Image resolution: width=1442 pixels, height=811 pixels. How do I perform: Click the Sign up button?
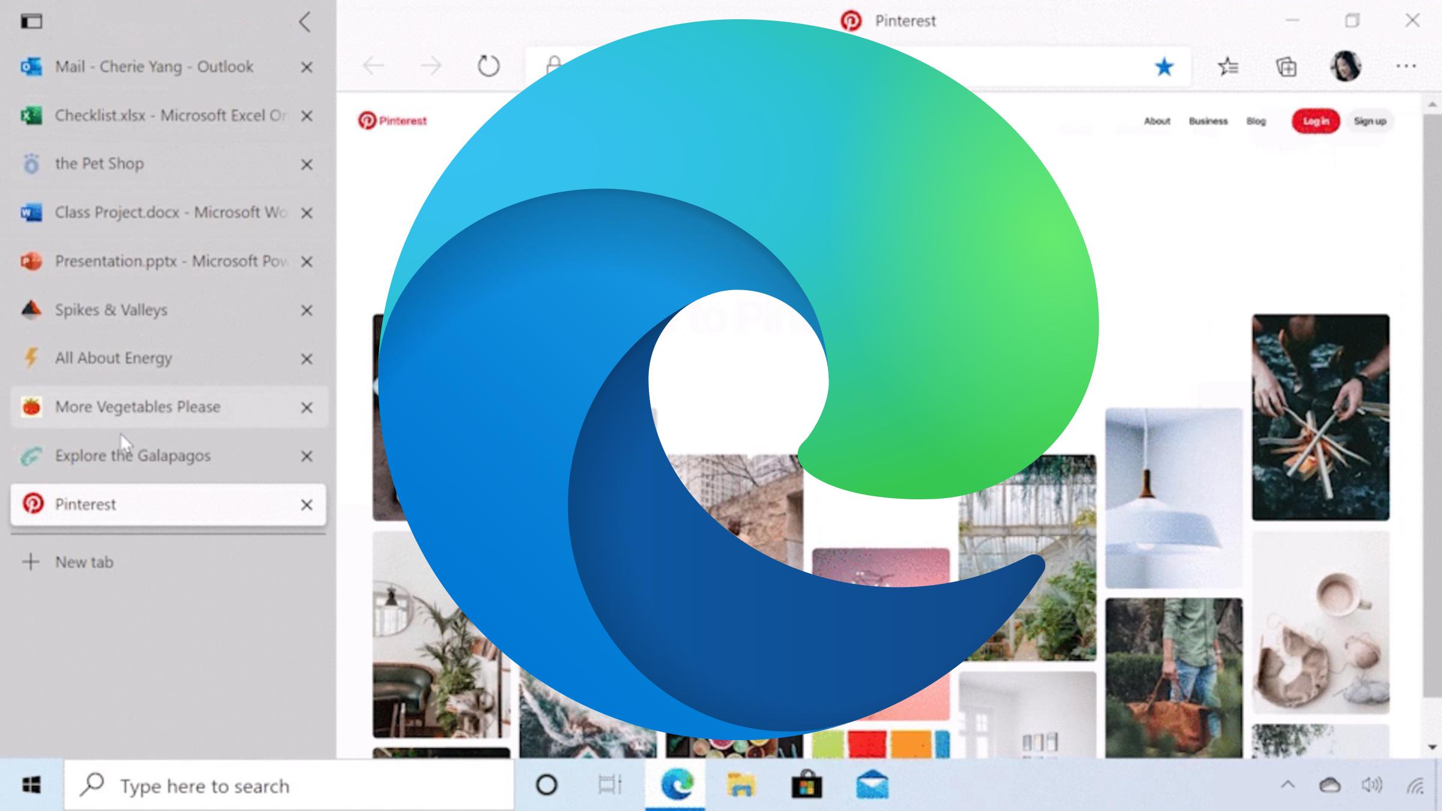[x=1370, y=121]
